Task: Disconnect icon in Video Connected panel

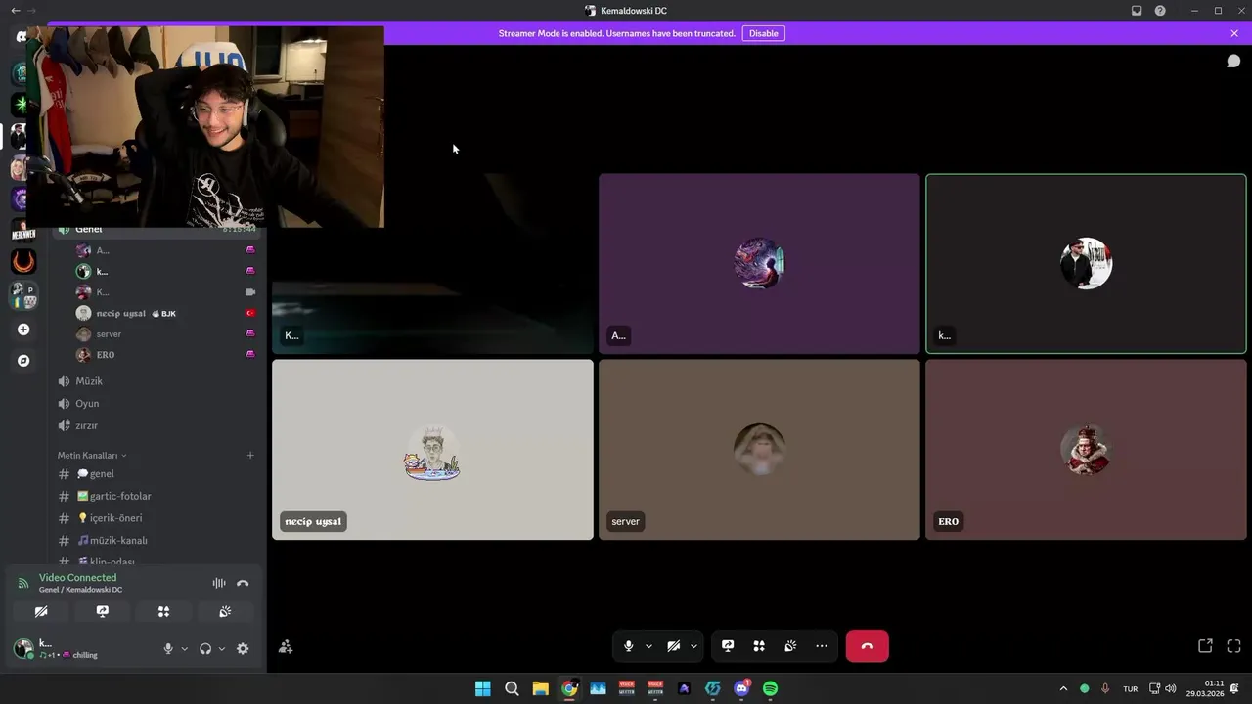Action: 243,583
